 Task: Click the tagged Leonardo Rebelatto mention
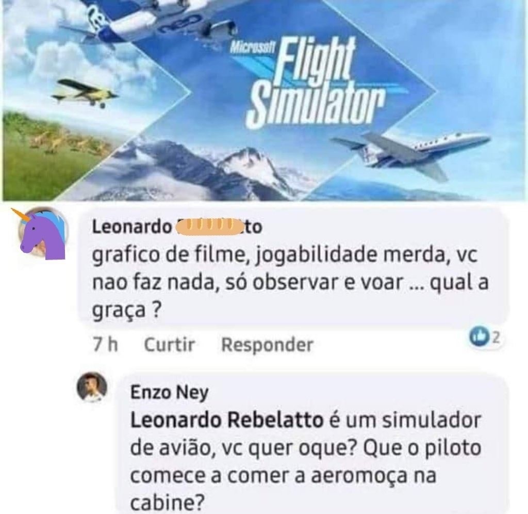point(227,420)
